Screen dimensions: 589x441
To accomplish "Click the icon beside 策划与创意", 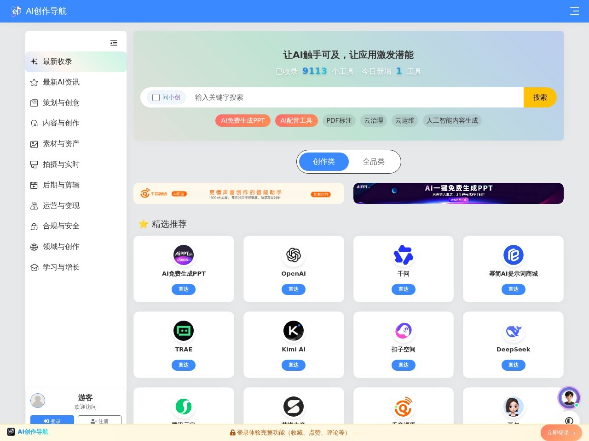I will 34,103.
